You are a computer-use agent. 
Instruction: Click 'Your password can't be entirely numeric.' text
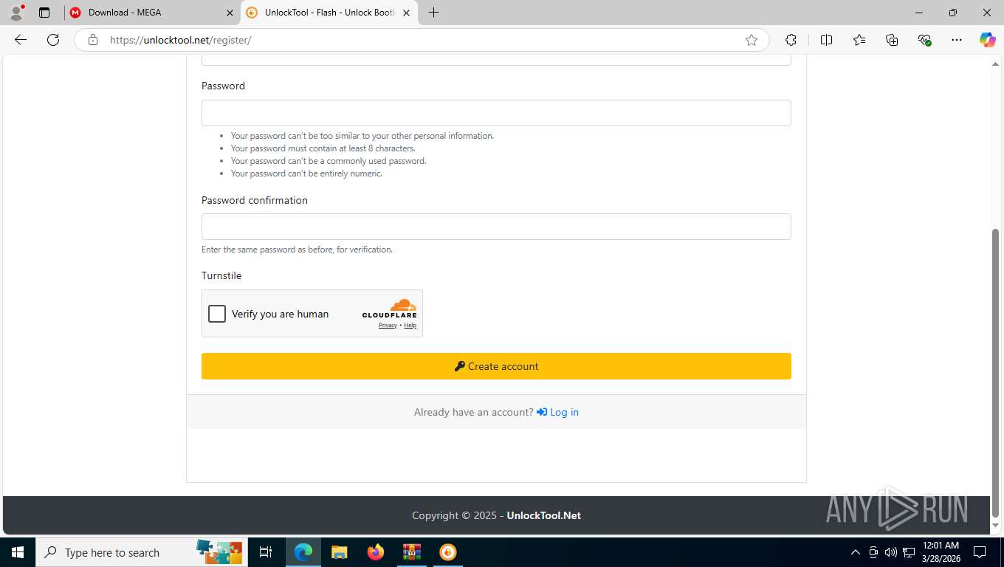pyautogui.click(x=306, y=173)
